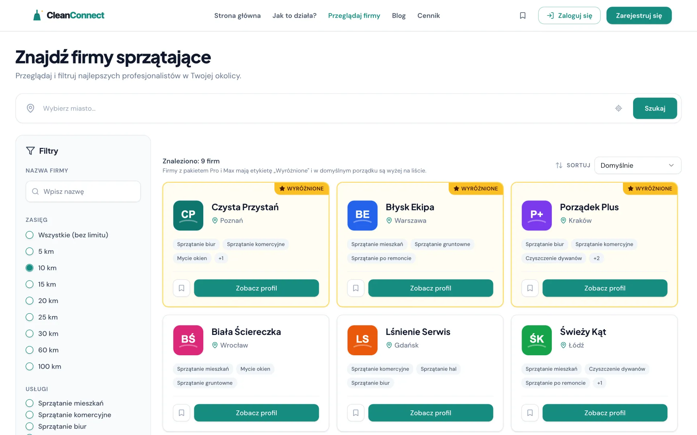697x435 pixels.
Task: Click the Przeglądaj firmy nav item
Action: point(354,16)
